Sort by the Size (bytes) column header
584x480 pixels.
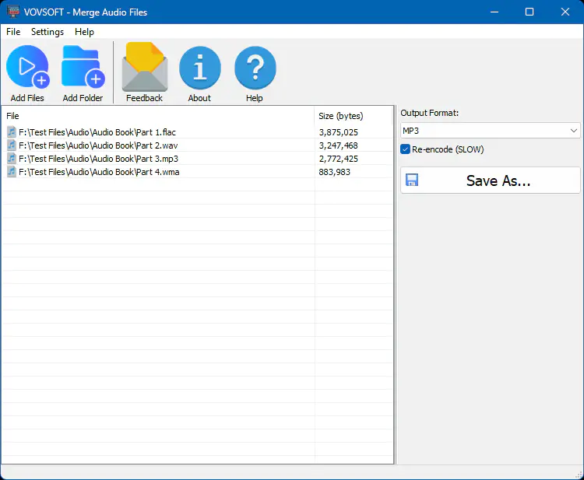click(x=353, y=116)
